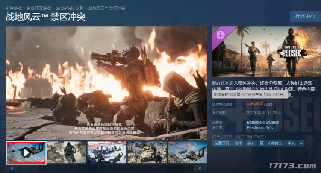
Task: Click the 战地风云™ 禁区冲突 breadcrumb
Action: click(107, 8)
